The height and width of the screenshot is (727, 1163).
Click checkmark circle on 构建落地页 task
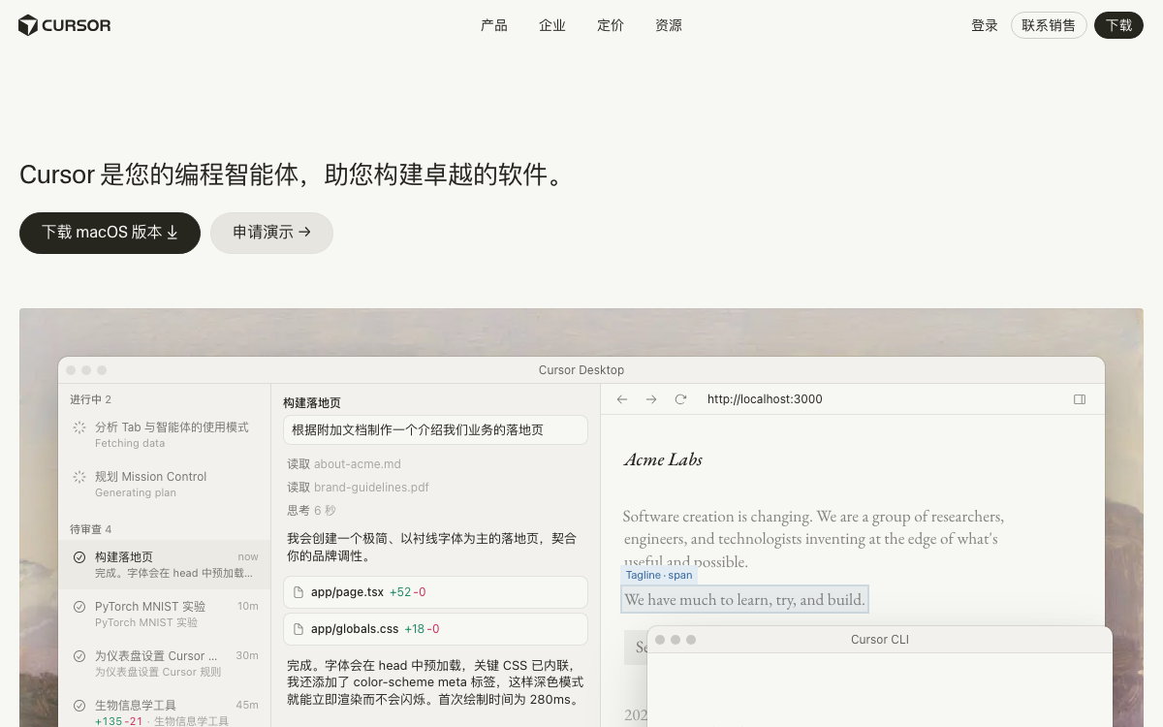(x=79, y=557)
